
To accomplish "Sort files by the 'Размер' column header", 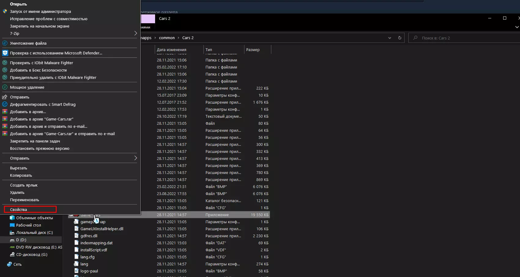I will tap(253, 50).
